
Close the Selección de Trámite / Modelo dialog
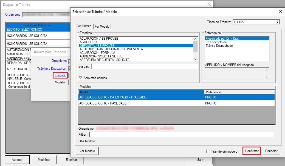click(280, 12)
